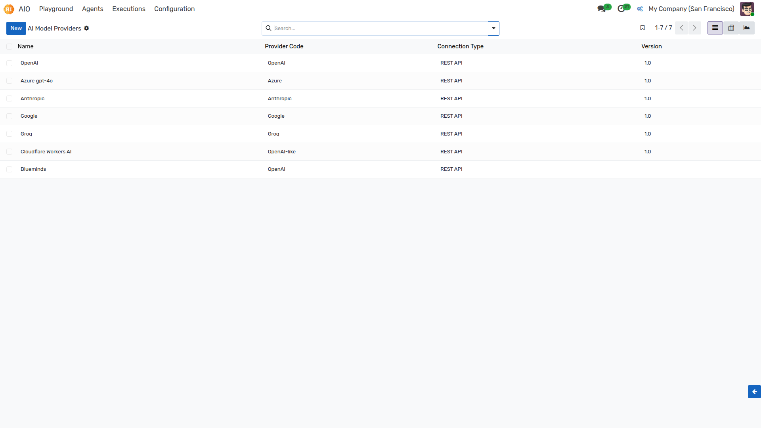Image resolution: width=761 pixels, height=428 pixels.
Task: Click the 1-7 / 7 pager counter
Action: click(x=663, y=28)
